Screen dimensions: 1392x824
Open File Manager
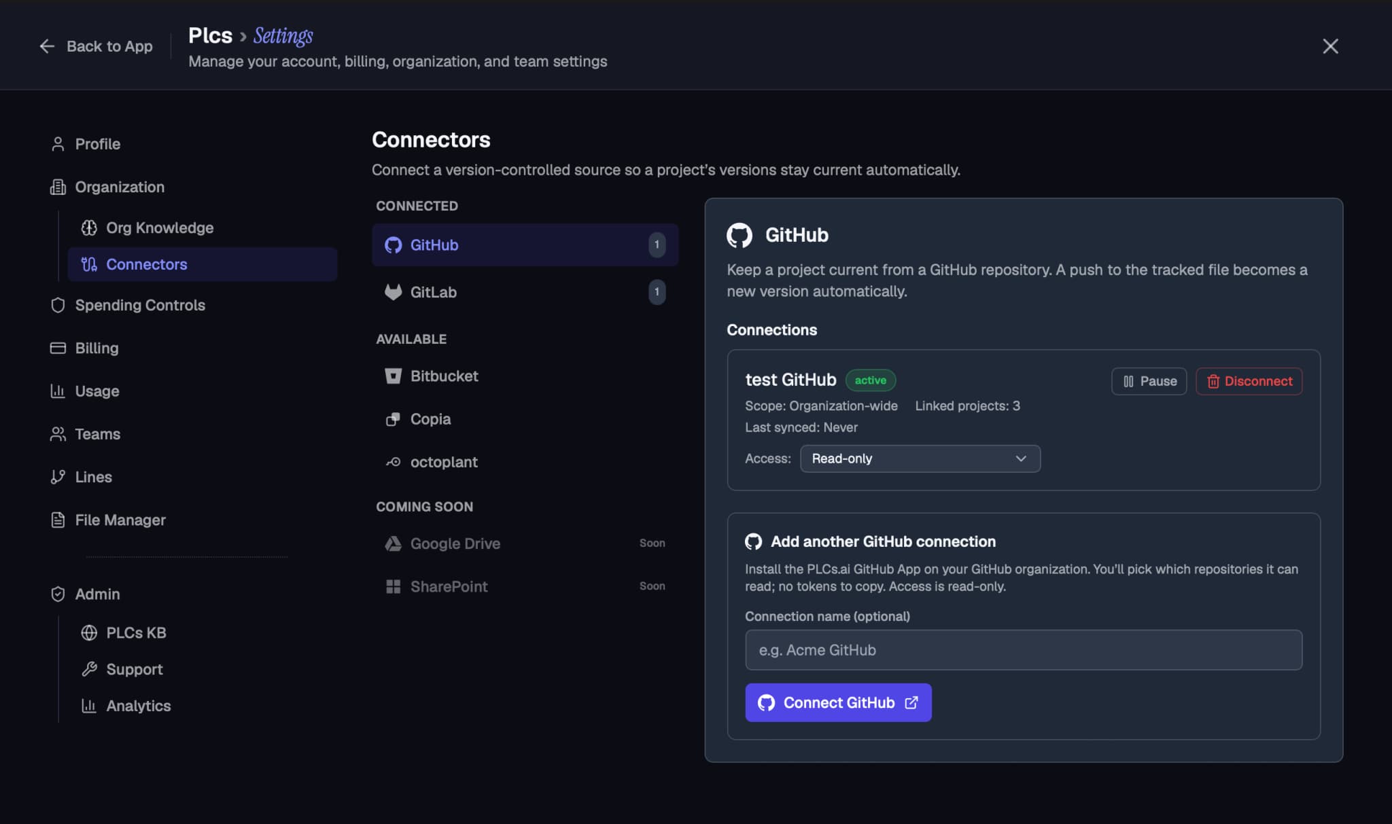click(x=120, y=520)
